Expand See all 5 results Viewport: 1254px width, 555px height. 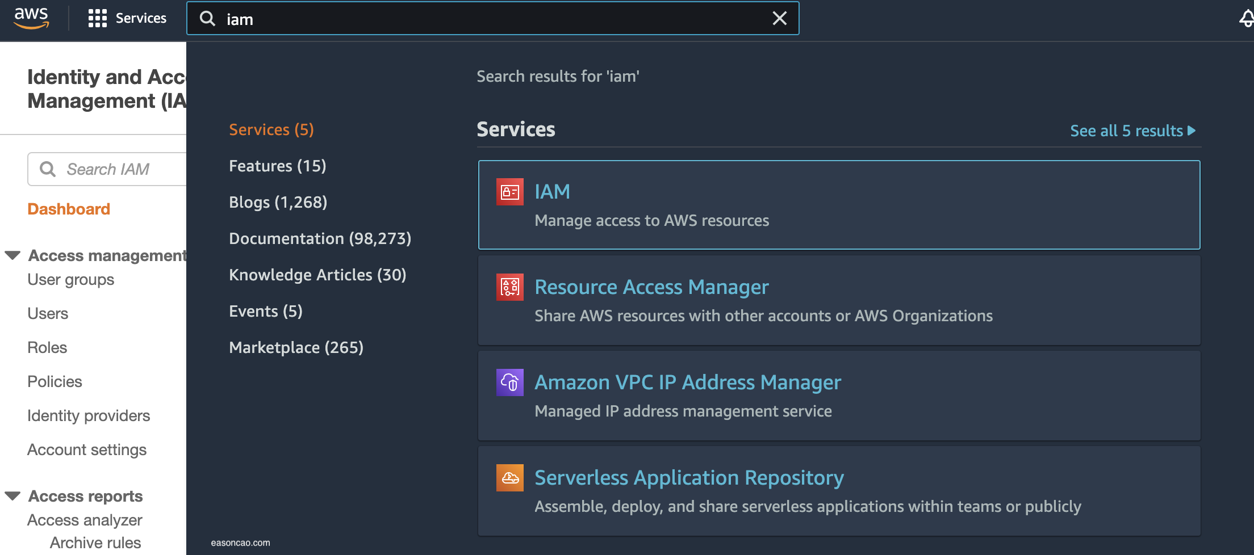tap(1132, 131)
